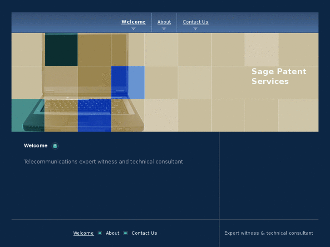Image resolution: width=330 pixels, height=247 pixels.
Task: Follow the footer About link
Action: pos(113,233)
